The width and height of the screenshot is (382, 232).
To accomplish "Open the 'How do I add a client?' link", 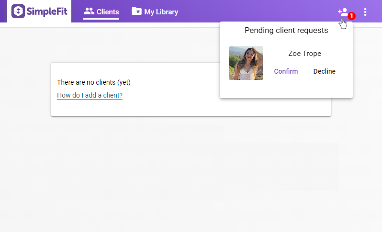I will 90,95.
